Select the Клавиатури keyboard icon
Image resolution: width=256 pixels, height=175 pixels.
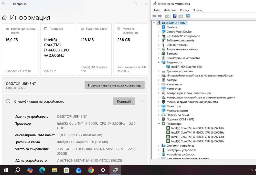[x=163, y=84]
